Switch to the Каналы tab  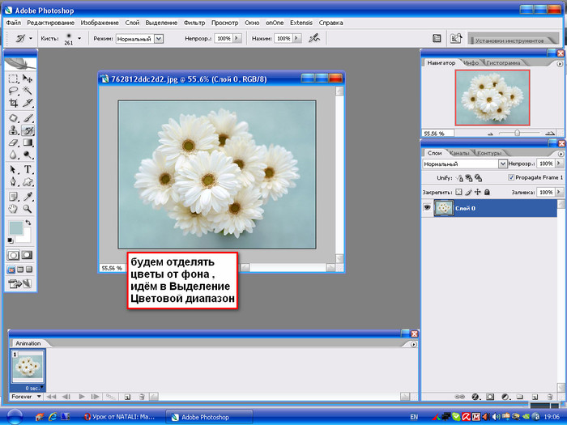point(459,153)
